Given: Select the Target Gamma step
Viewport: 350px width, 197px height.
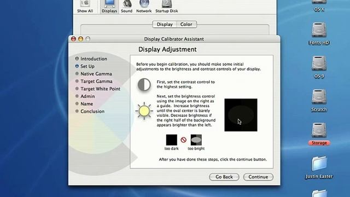Looking at the screenshot, I should coord(94,82).
